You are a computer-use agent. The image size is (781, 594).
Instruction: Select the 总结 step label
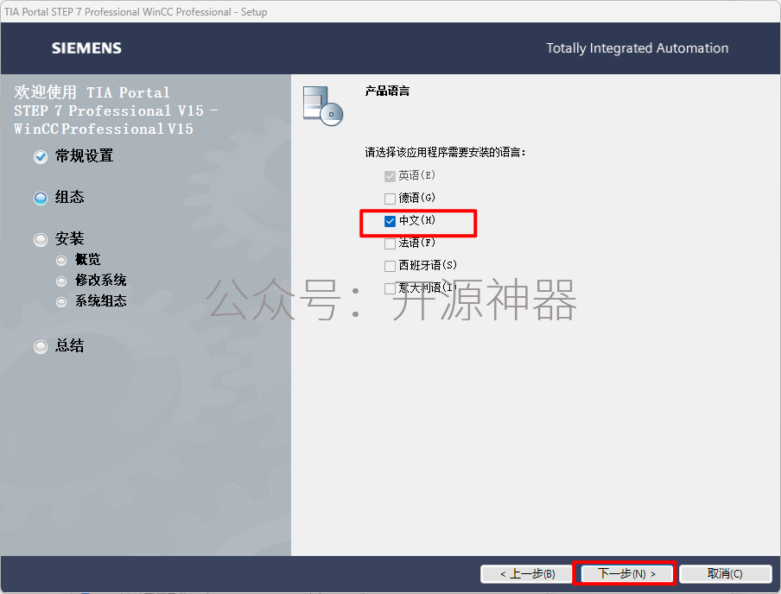tap(69, 345)
